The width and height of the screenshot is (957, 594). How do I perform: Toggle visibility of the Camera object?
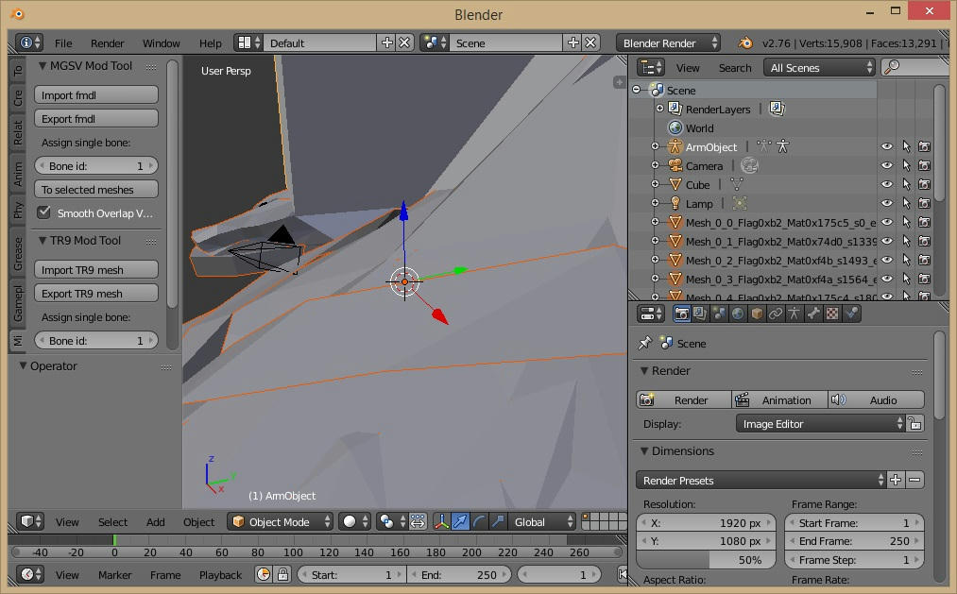pyautogui.click(x=886, y=166)
